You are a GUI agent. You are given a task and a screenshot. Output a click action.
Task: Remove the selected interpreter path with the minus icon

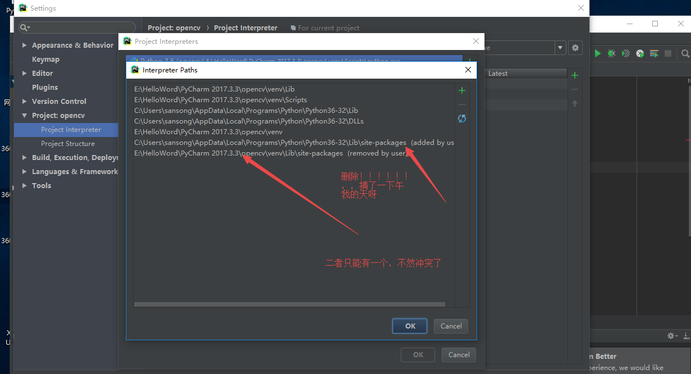[x=462, y=104]
